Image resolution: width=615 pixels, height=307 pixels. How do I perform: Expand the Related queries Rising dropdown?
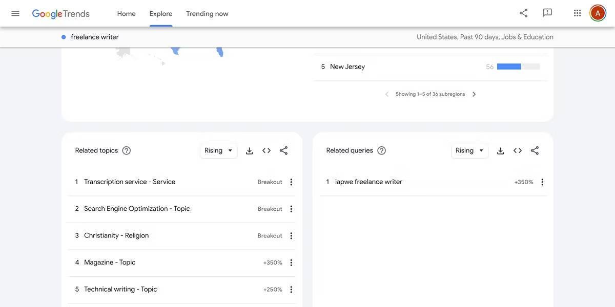point(470,150)
